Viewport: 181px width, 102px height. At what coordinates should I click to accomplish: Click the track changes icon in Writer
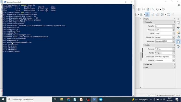pos(148,9)
